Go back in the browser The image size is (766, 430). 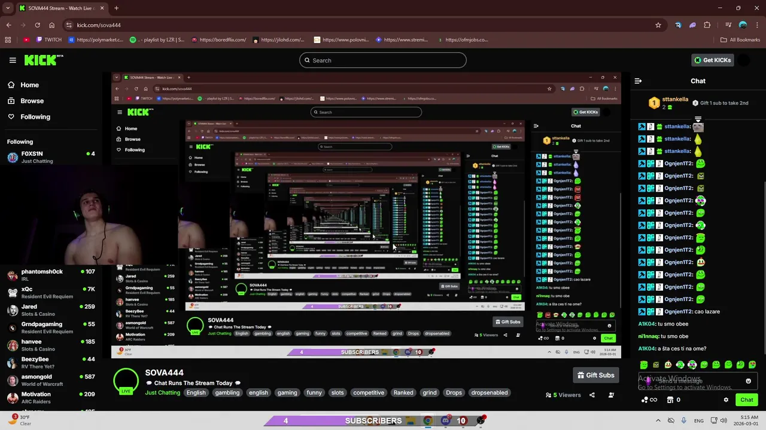pyautogui.click(x=8, y=25)
